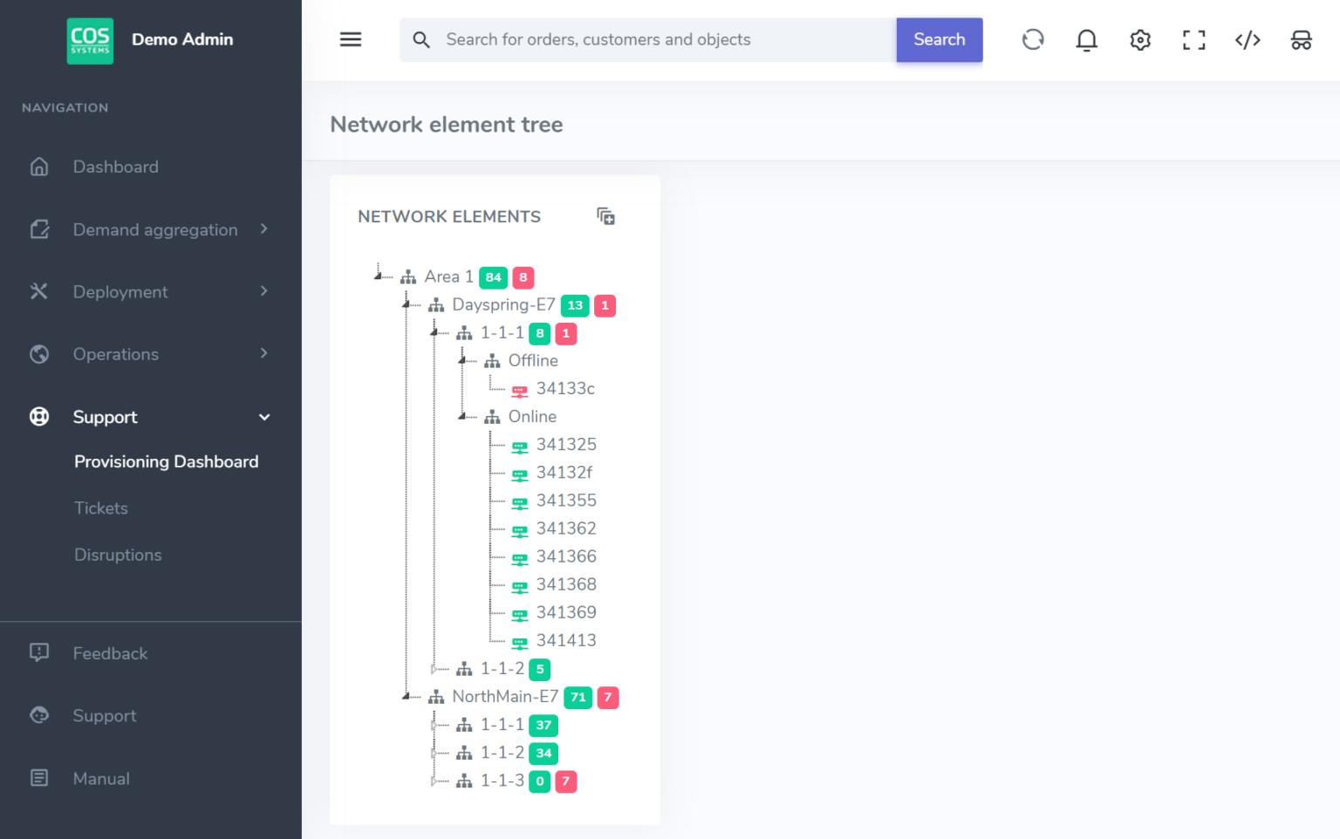Collapse the NorthMain-E7 tree arrow
Screen dimensions: 1340x839
(407, 695)
